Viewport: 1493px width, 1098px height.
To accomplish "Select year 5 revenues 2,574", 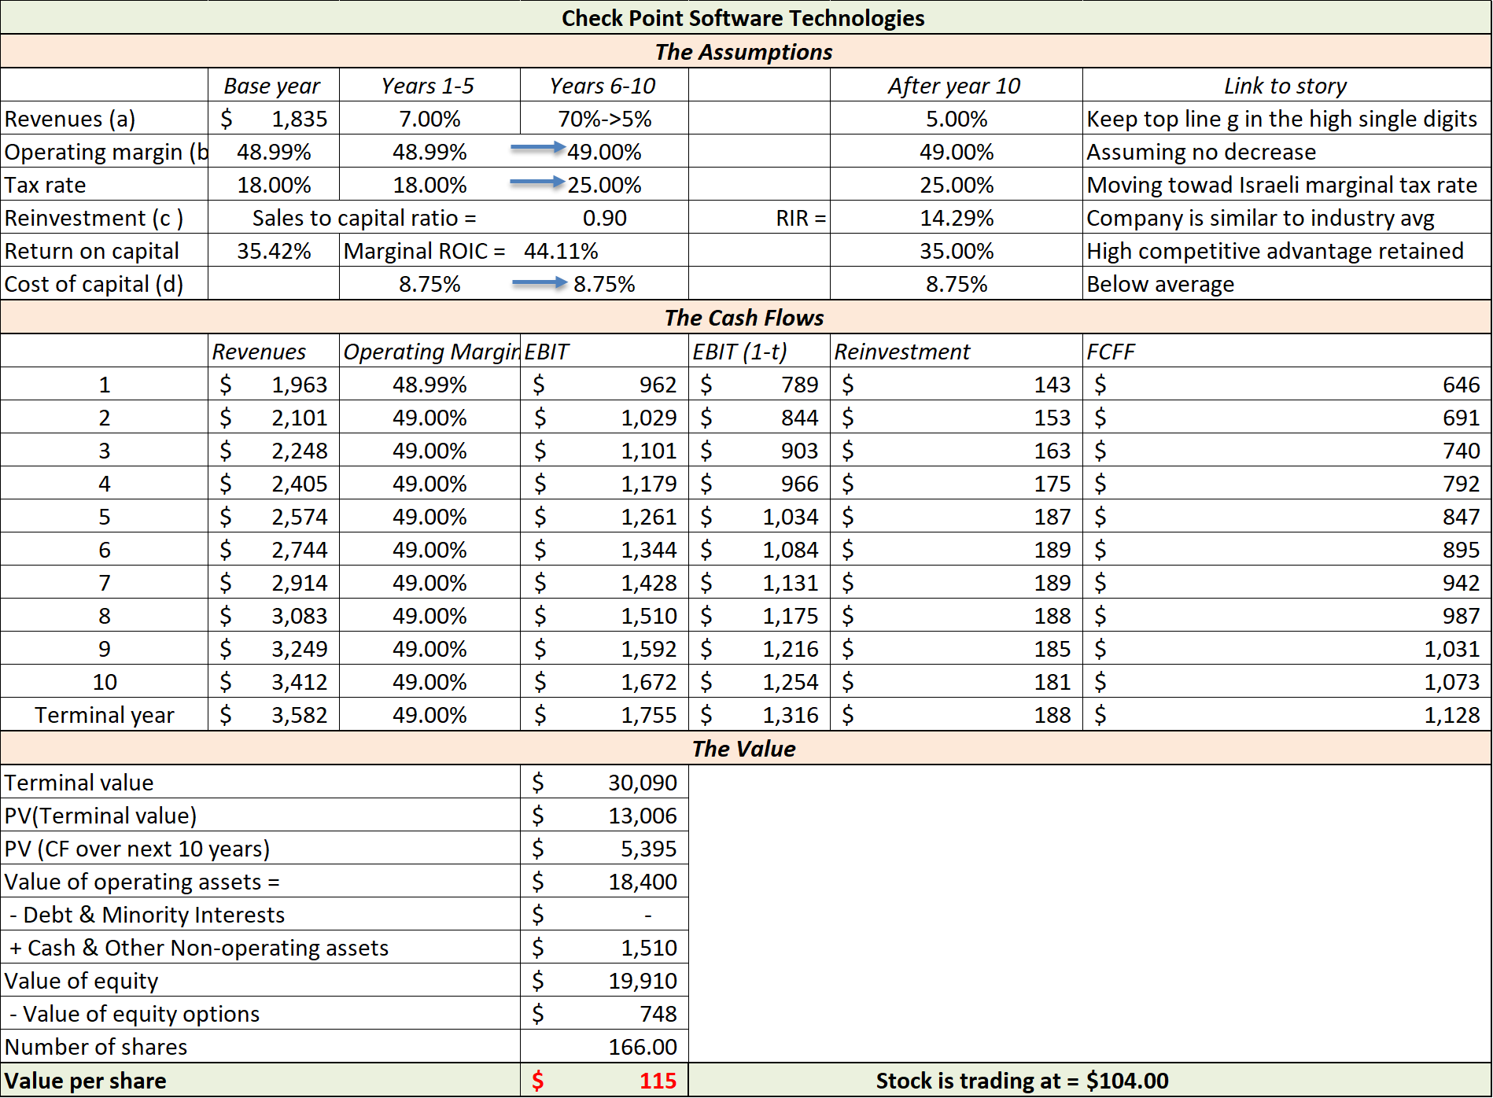I will 299,517.
